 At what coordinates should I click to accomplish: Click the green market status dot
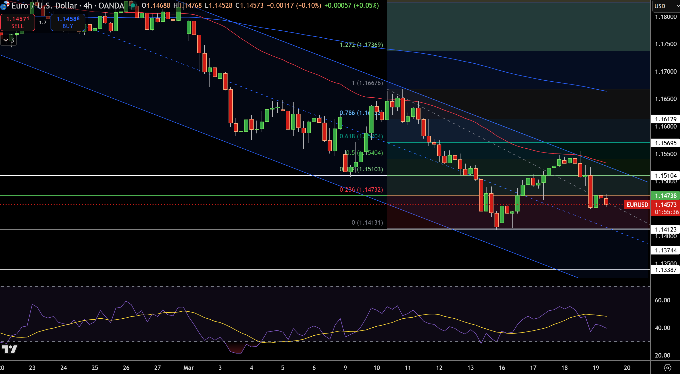[x=133, y=5]
